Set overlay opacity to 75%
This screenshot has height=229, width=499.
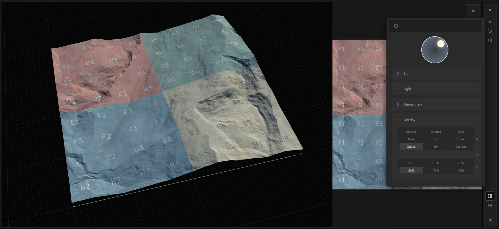(x=436, y=170)
